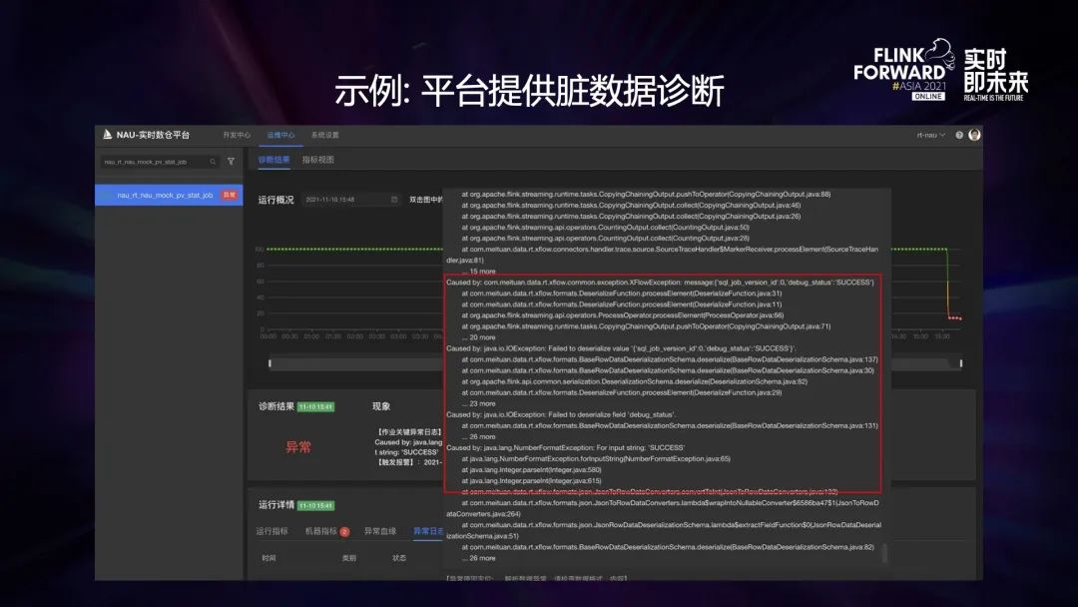This screenshot has height=607, width=1078.
Task: Click the 【作业关键异常日志】 label
Action: [408, 431]
